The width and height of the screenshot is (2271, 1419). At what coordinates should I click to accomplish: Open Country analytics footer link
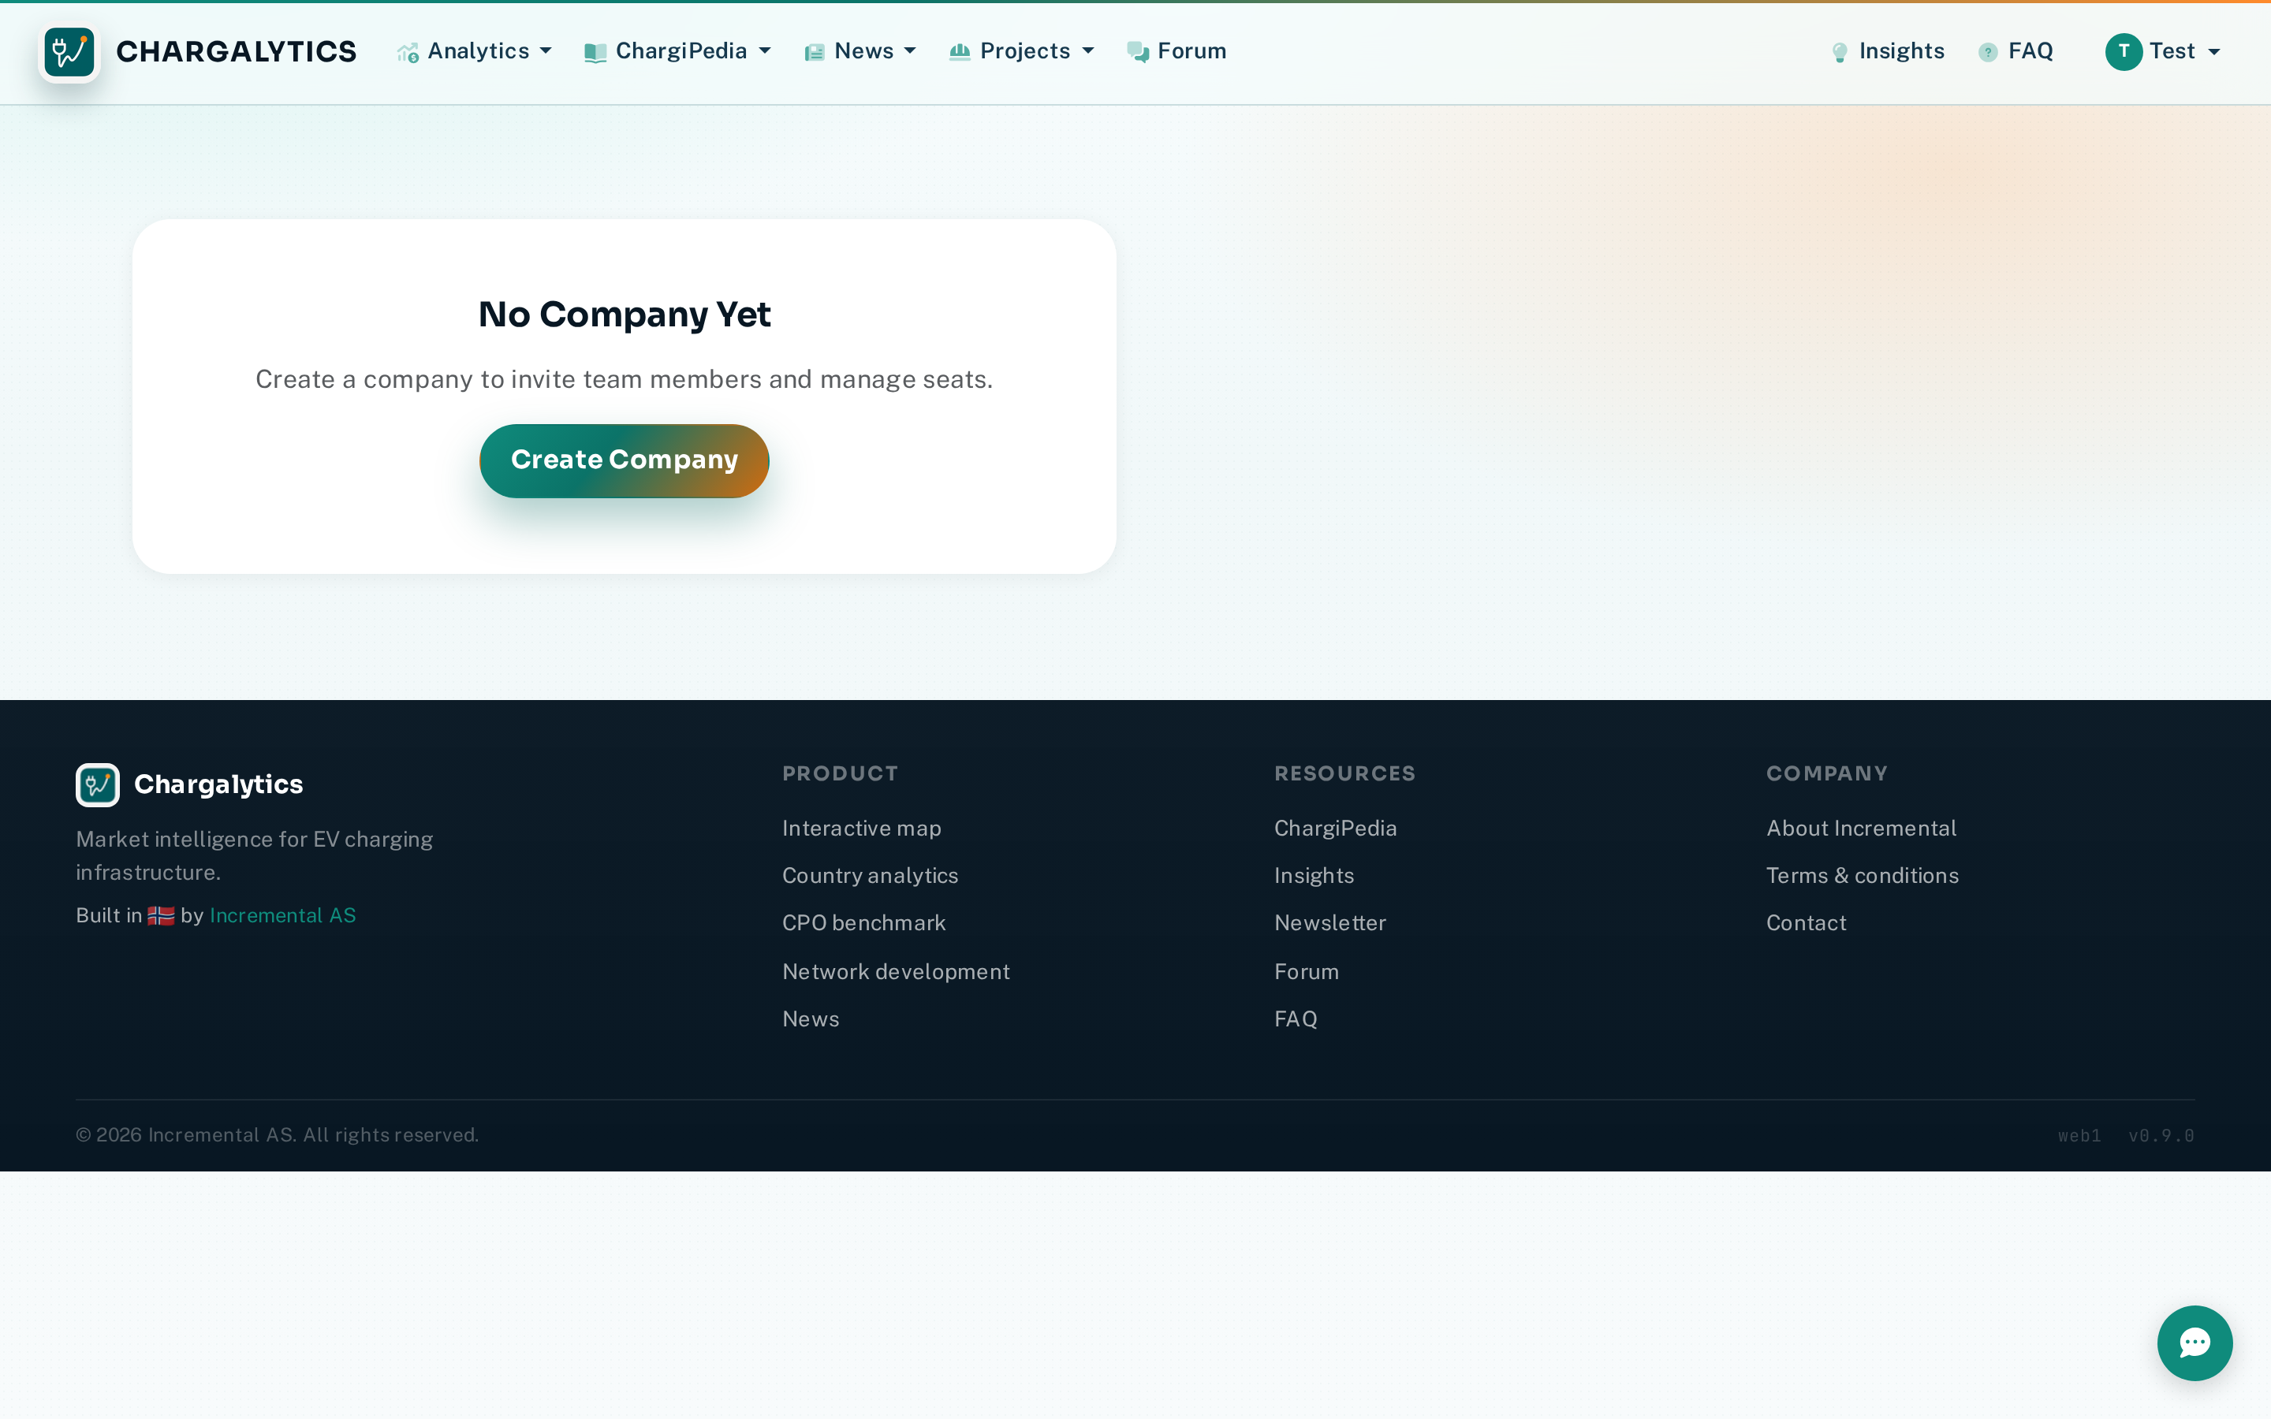click(870, 875)
